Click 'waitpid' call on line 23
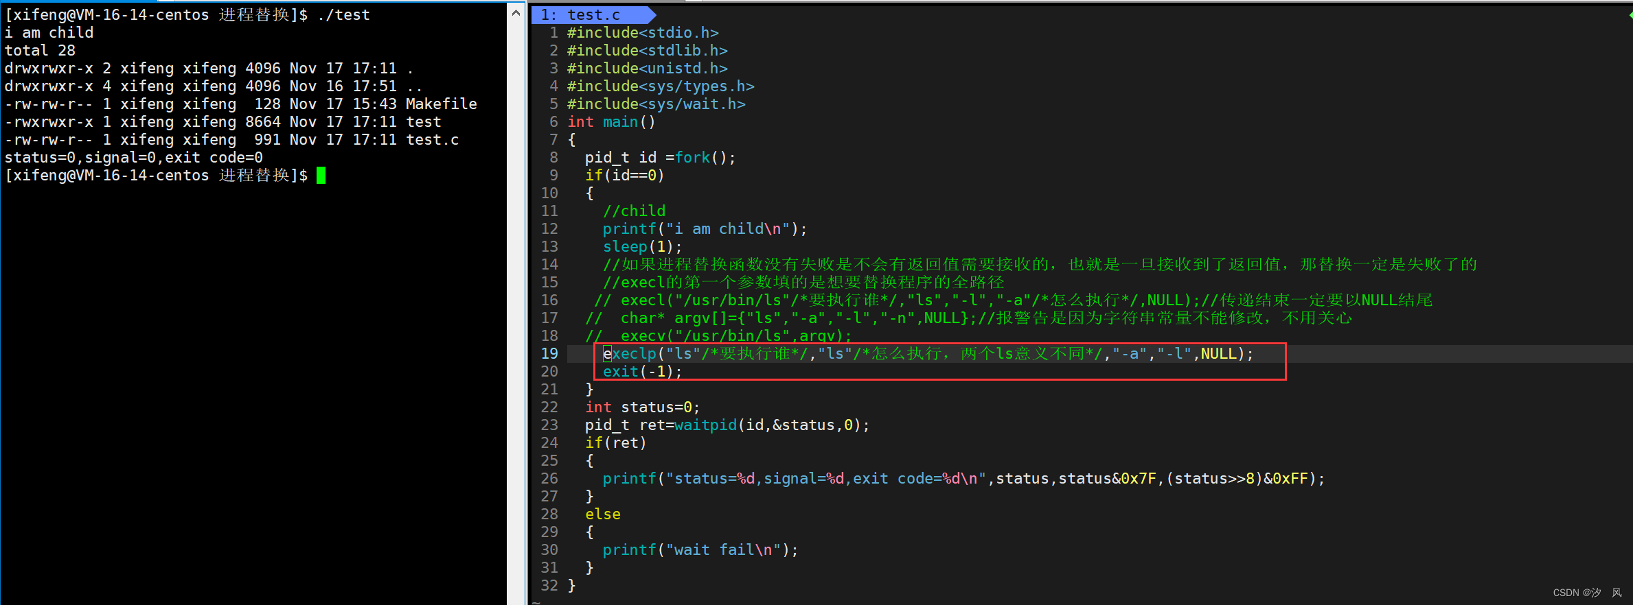 (705, 425)
